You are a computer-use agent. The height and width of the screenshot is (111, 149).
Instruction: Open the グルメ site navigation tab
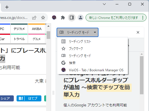point(37,39)
